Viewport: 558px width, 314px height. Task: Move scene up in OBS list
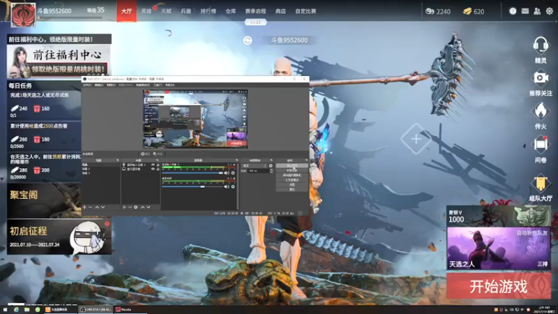[97, 207]
